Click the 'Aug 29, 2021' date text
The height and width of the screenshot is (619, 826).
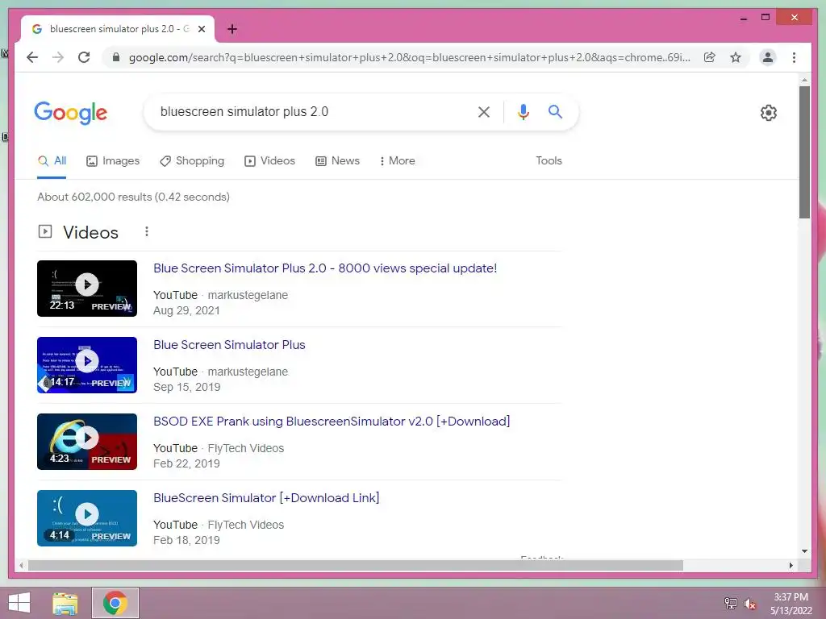tap(186, 310)
